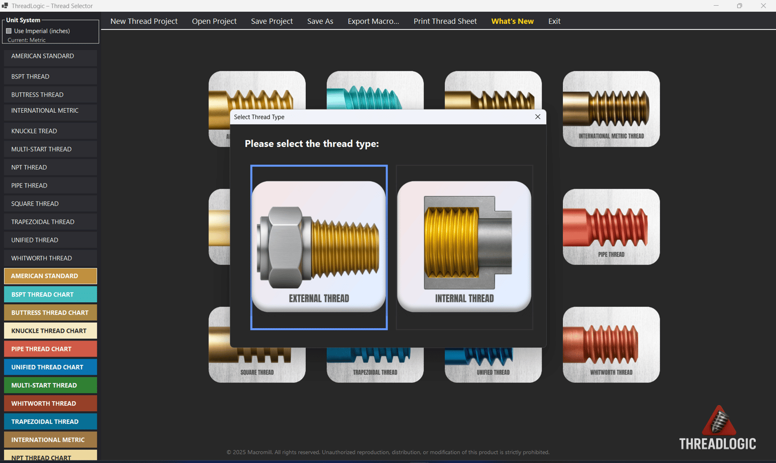
Task: Open BUTTRESS THREAD CHART
Action: [50, 313]
